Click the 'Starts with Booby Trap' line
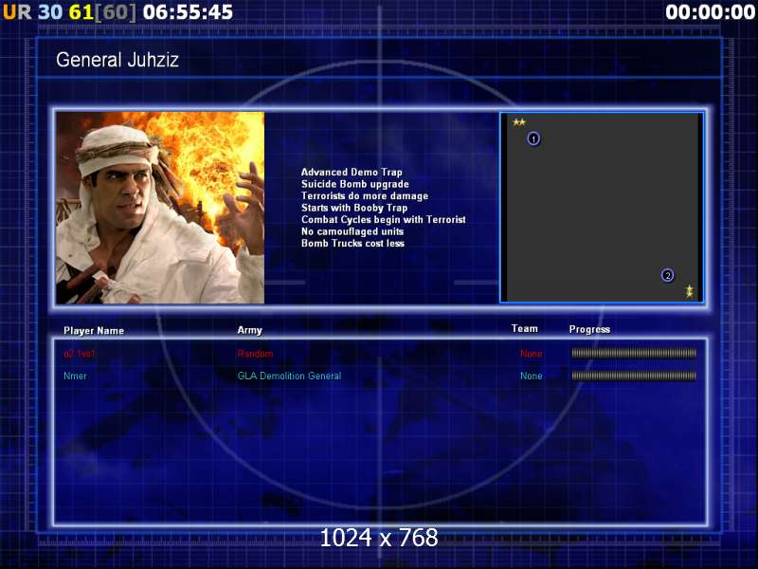This screenshot has height=569, width=758. coord(353,208)
